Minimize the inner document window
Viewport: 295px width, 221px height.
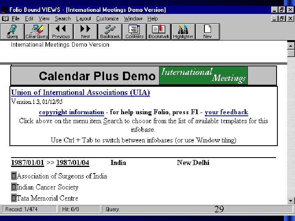(x=275, y=18)
